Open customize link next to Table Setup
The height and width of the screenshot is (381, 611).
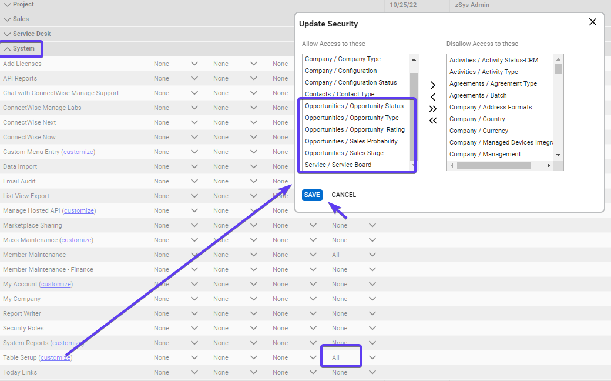56,357
